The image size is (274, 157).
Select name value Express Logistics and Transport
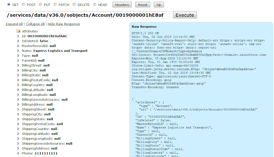pyautogui.click(x=60, y=51)
